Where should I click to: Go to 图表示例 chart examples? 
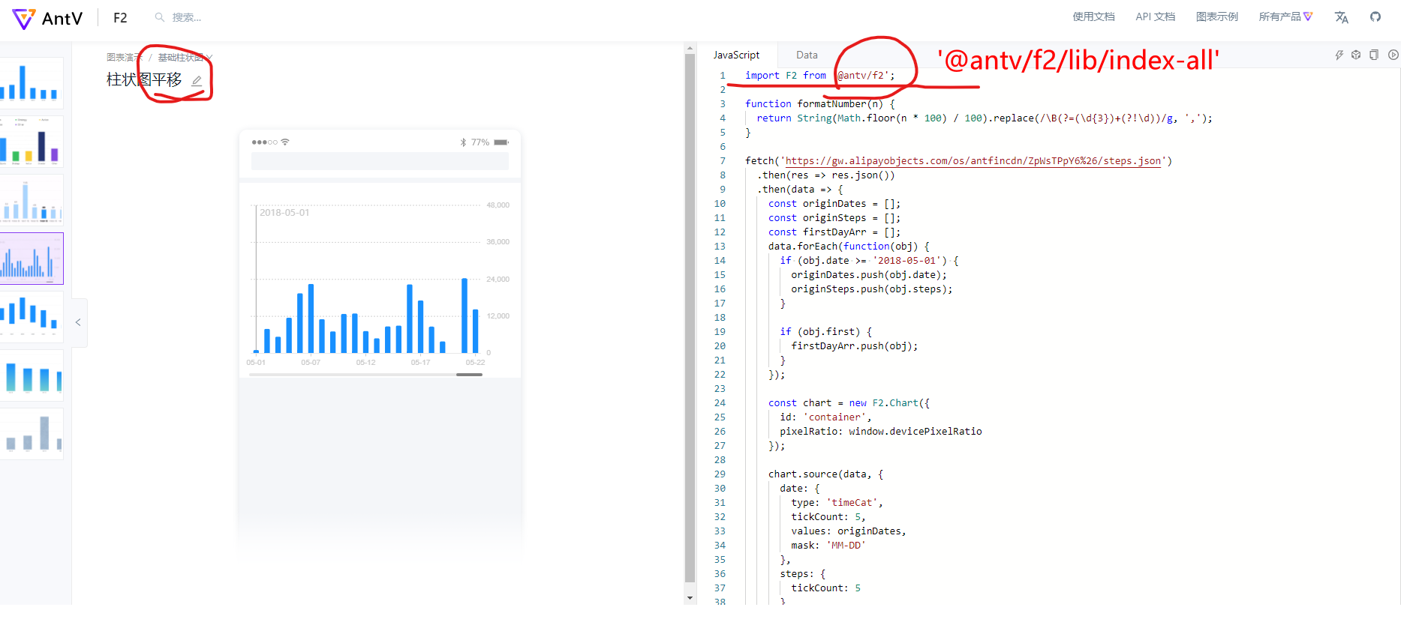click(1216, 16)
